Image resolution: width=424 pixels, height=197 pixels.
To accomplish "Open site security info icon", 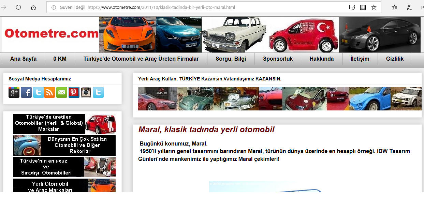I will tap(54, 7).
